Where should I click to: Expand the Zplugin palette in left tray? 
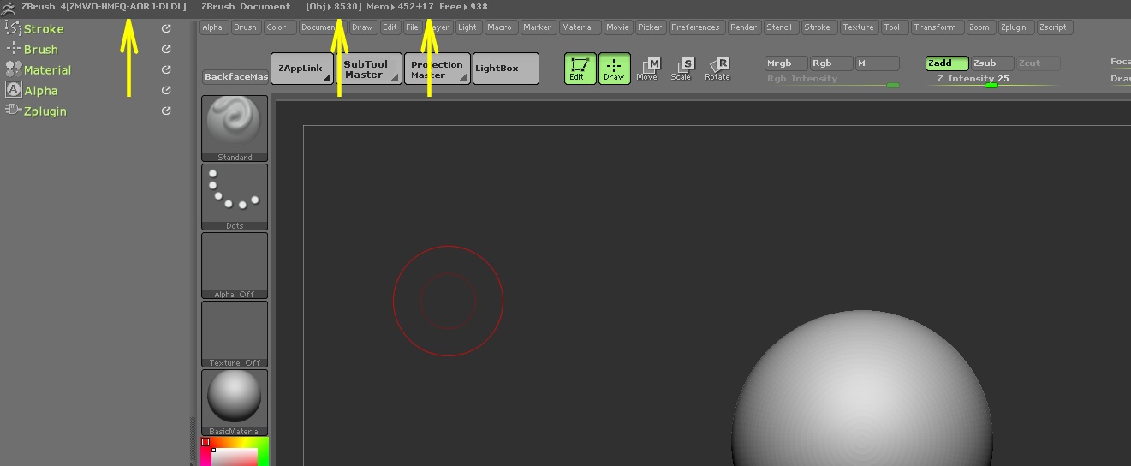click(x=45, y=111)
